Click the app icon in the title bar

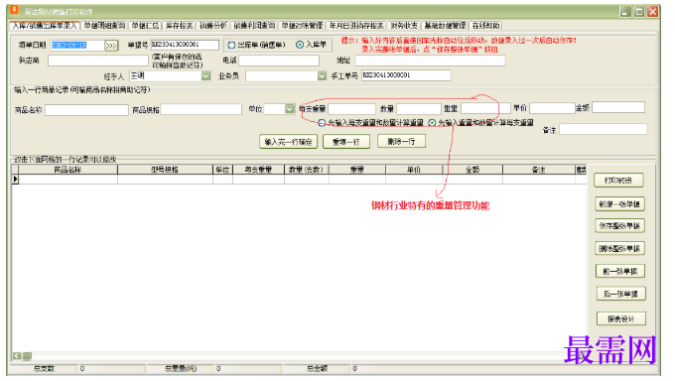click(15, 10)
